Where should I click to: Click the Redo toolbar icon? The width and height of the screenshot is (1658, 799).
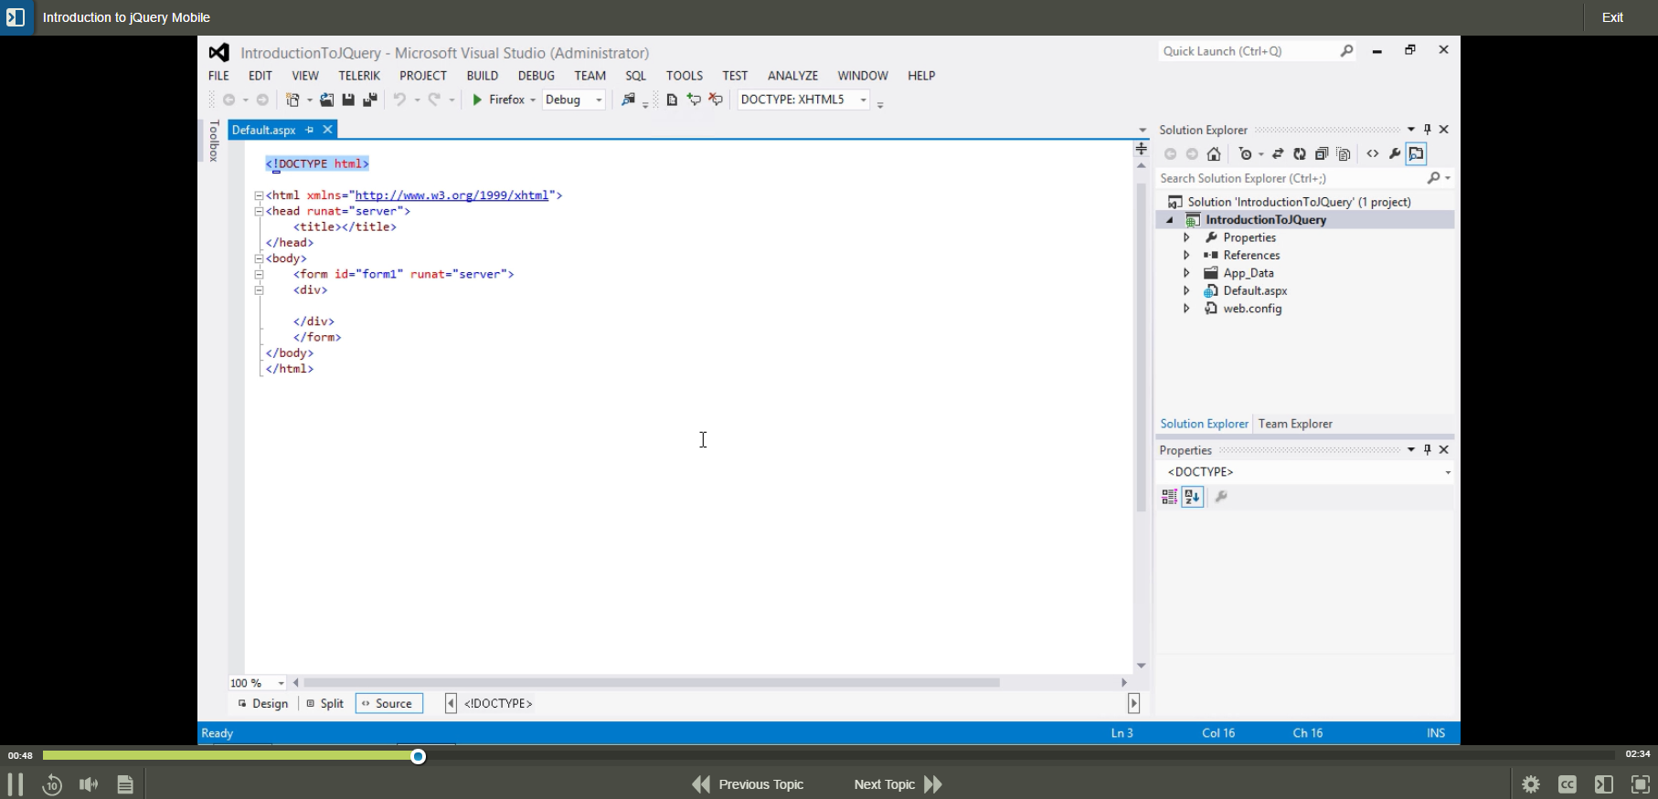435,100
